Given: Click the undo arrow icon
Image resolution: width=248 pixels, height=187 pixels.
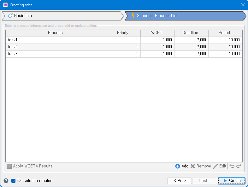Looking at the screenshot, I should pyautogui.click(x=232, y=166).
